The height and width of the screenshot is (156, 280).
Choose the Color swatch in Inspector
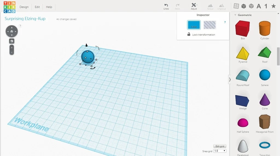tap(194, 25)
